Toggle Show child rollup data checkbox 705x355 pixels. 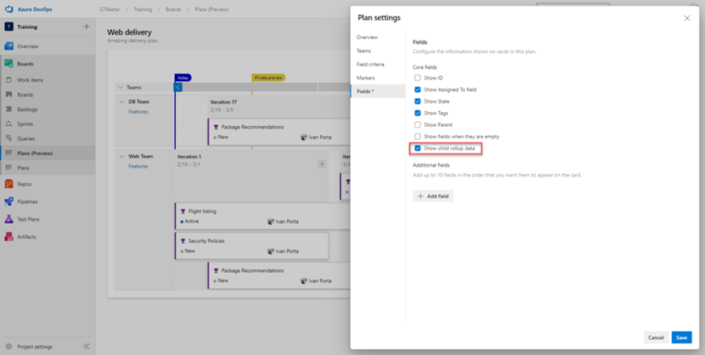[417, 148]
